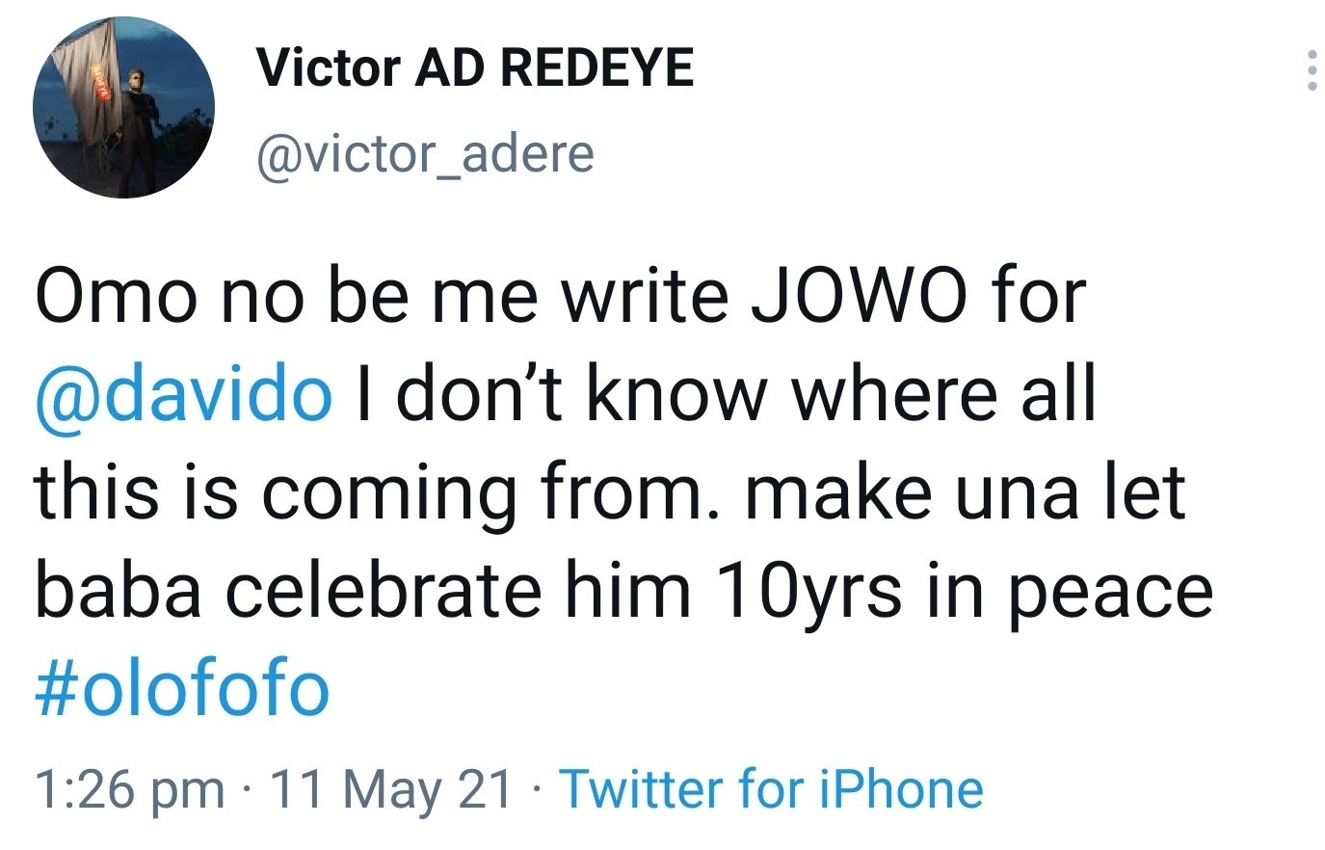Viewport: 1325px width, 850px height.
Task: Click the 11 May 21 date
Action: [x=390, y=788]
